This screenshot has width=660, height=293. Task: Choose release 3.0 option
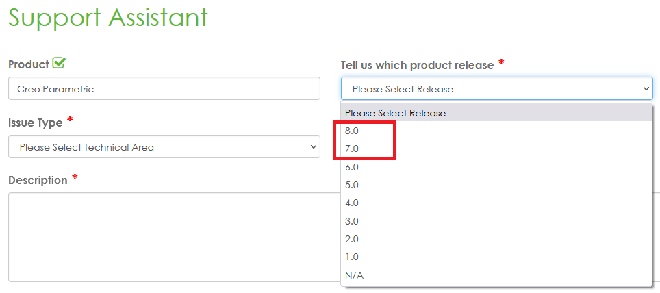353,221
